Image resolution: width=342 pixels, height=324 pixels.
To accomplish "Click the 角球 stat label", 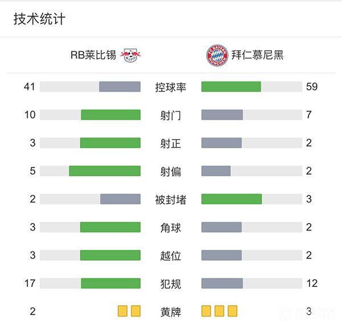I will pos(171,227).
